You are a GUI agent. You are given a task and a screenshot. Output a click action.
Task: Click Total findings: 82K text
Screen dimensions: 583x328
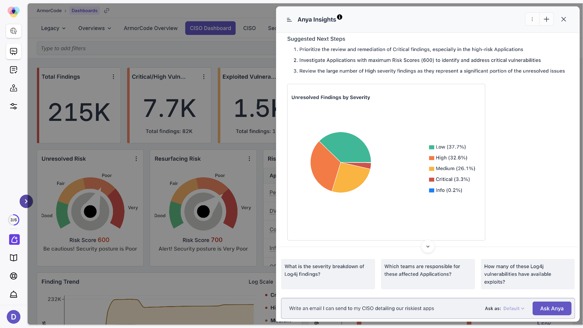[x=169, y=131]
